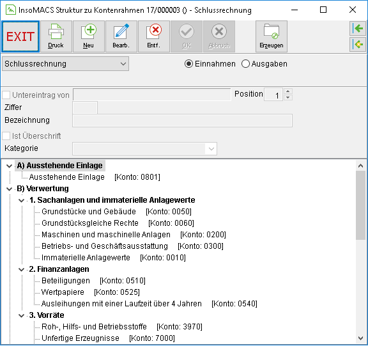Click the upper green arrow icon
The image size is (368, 346).
click(358, 29)
